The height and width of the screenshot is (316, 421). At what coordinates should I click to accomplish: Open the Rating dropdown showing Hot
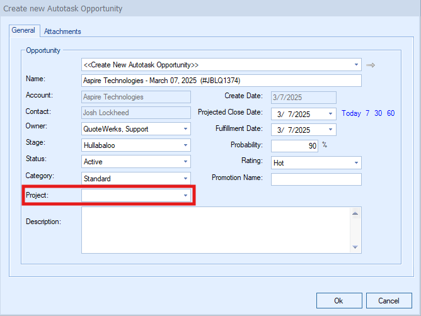pyautogui.click(x=356, y=162)
